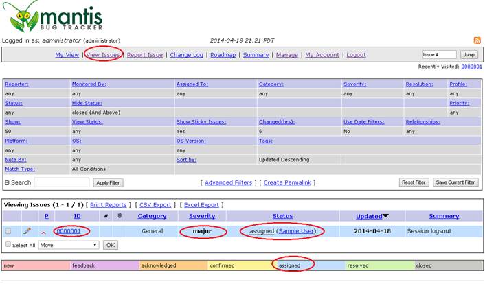Click the Sample User assignee link
This screenshot has height=284, width=485.
(297, 231)
